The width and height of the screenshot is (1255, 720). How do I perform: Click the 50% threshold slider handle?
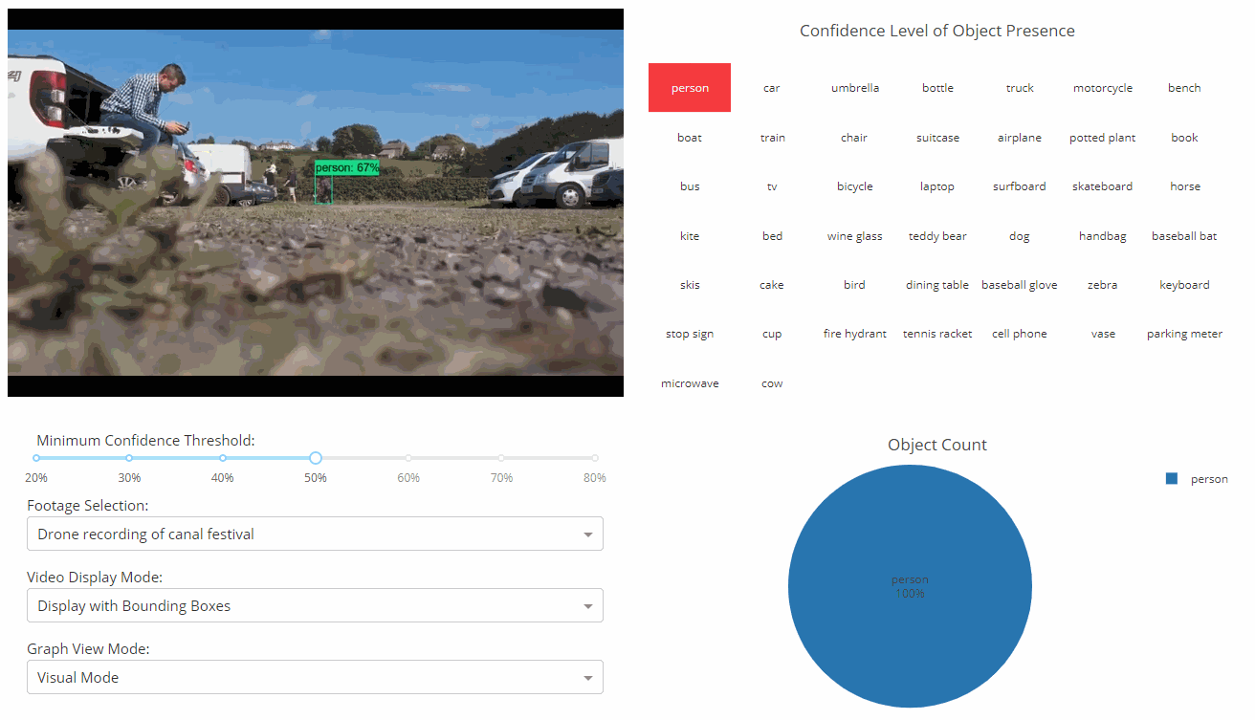point(316,458)
